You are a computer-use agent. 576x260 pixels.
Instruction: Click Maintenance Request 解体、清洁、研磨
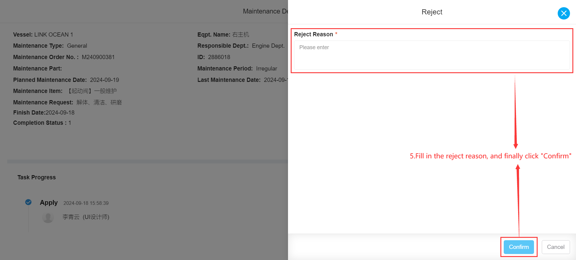click(x=99, y=102)
